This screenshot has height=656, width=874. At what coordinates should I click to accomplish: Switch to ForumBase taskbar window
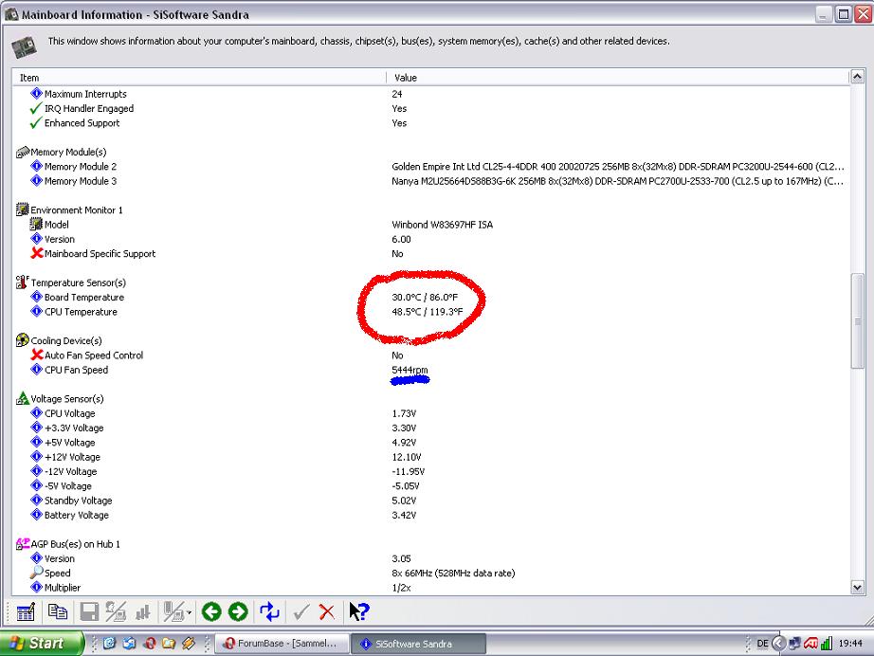282,643
